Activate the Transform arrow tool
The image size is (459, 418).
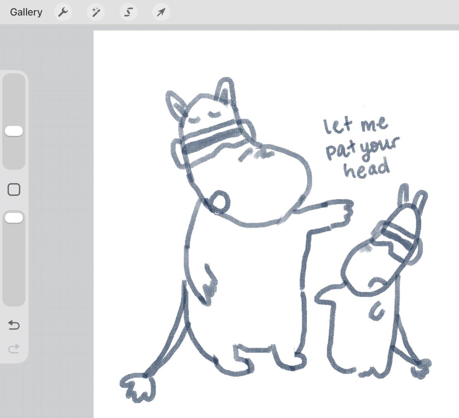pos(161,12)
